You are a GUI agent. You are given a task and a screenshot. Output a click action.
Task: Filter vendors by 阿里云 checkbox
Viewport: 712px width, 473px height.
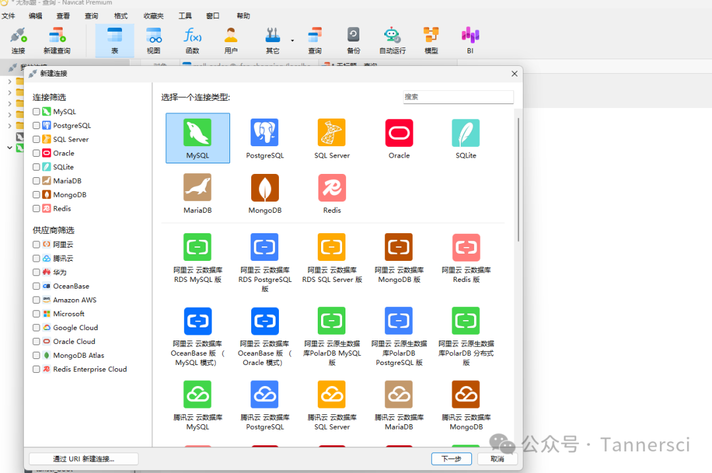pyautogui.click(x=36, y=244)
